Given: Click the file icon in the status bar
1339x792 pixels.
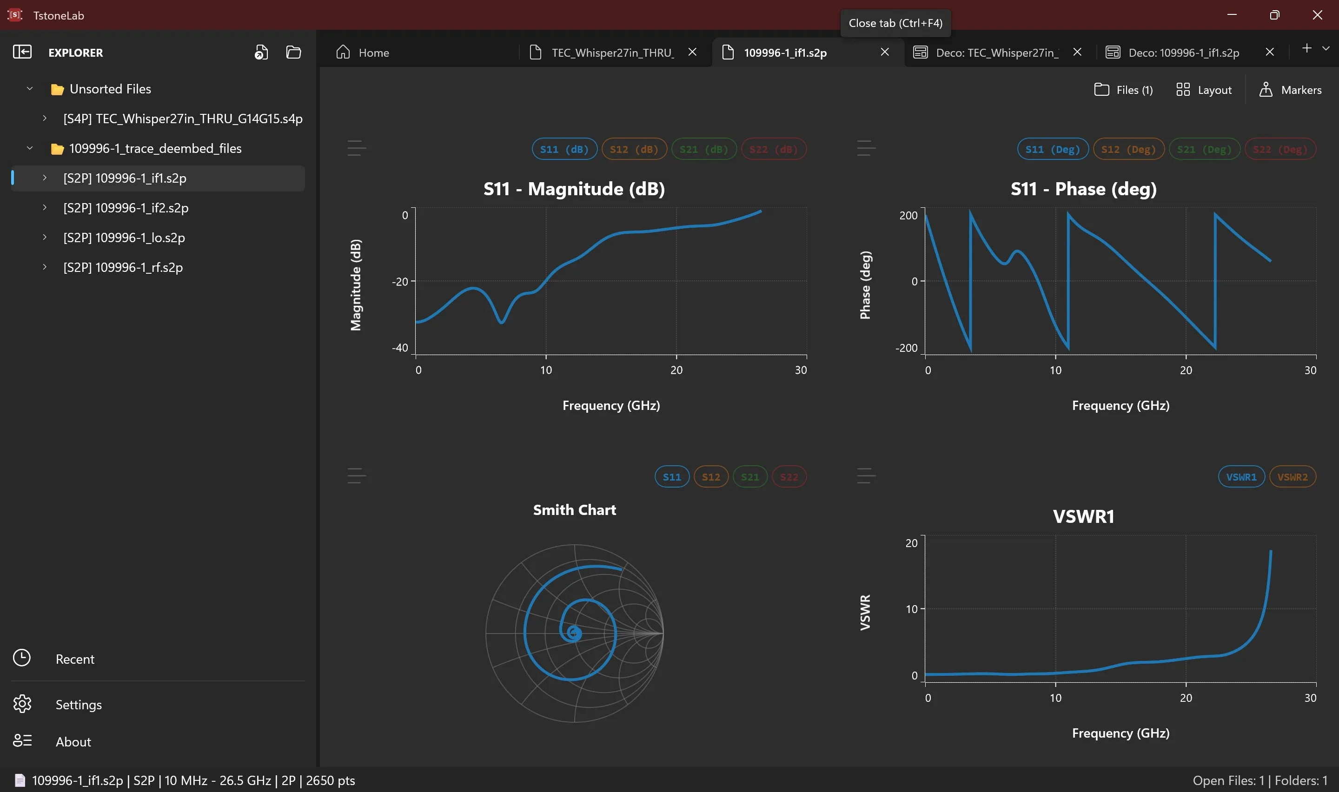Looking at the screenshot, I should pyautogui.click(x=20, y=780).
